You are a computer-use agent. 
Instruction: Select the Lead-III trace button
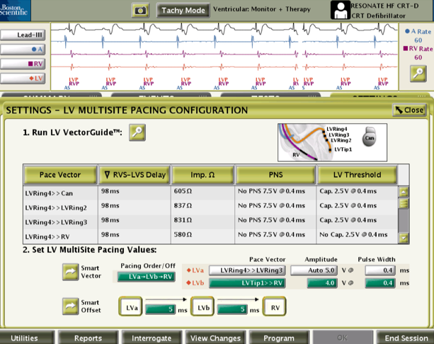(23, 35)
